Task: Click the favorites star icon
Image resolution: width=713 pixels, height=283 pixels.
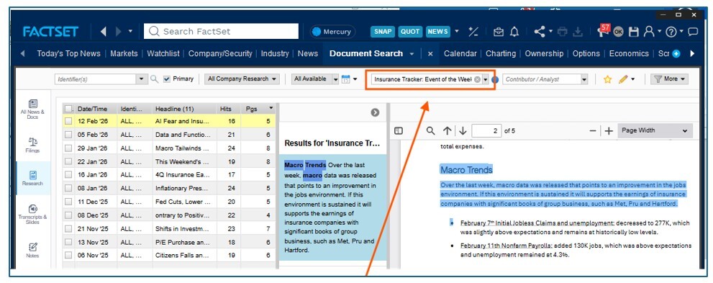Action: [x=607, y=79]
